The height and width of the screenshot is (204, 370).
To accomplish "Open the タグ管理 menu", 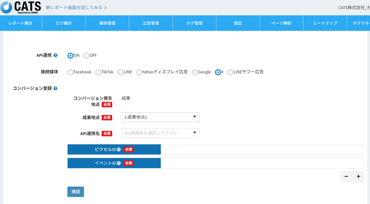I will [x=194, y=23].
